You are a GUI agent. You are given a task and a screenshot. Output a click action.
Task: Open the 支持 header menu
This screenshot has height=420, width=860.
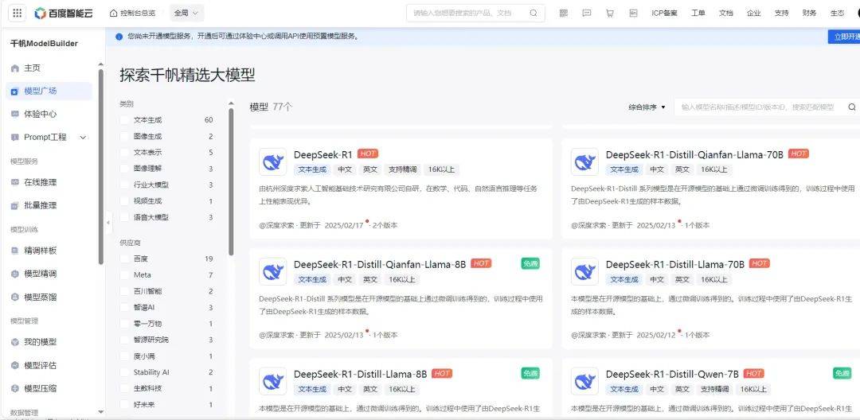click(782, 14)
